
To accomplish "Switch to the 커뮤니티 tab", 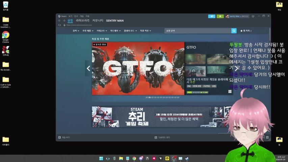I will [x=98, y=21].
